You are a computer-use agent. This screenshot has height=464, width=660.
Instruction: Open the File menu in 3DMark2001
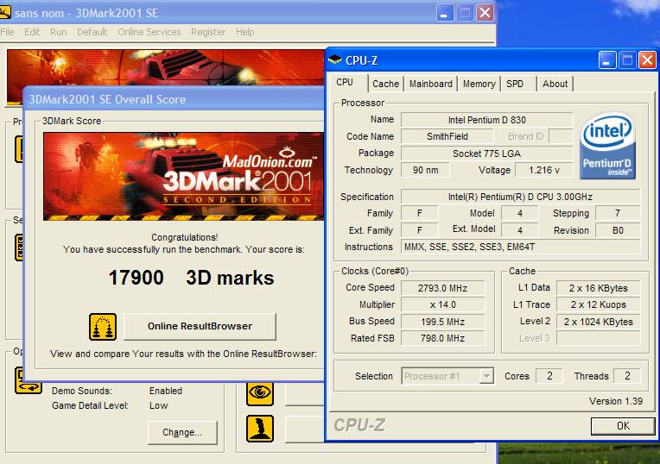click(x=7, y=32)
